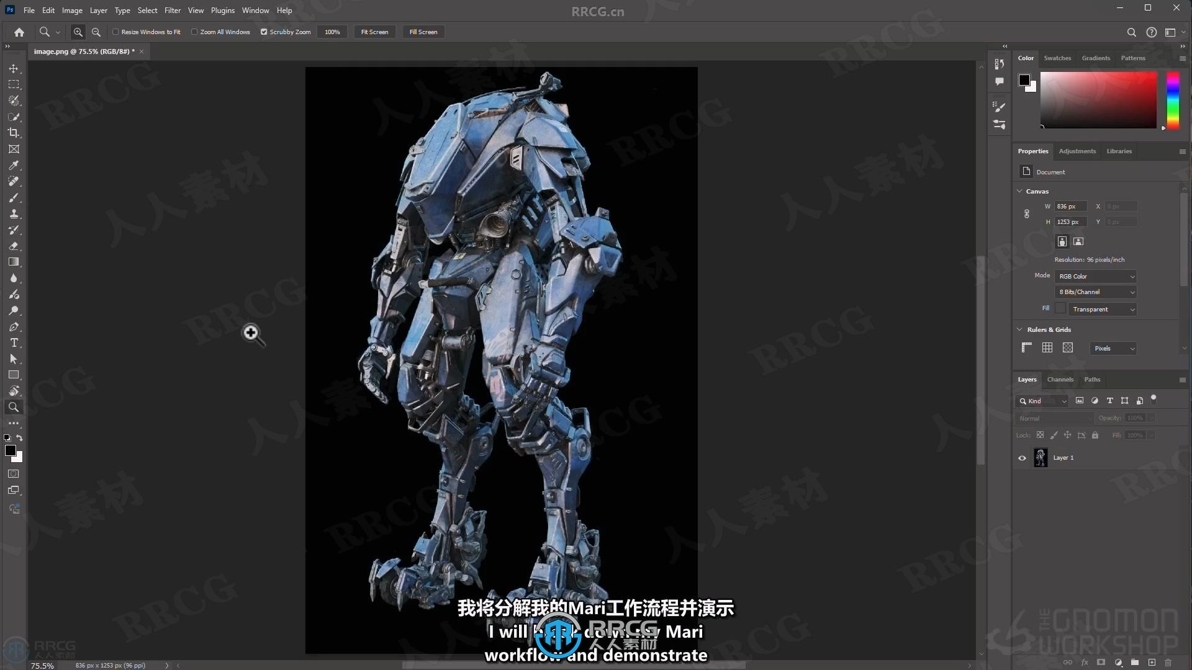Set canvas orientation to portrait
The height and width of the screenshot is (670, 1192).
pos(1062,241)
